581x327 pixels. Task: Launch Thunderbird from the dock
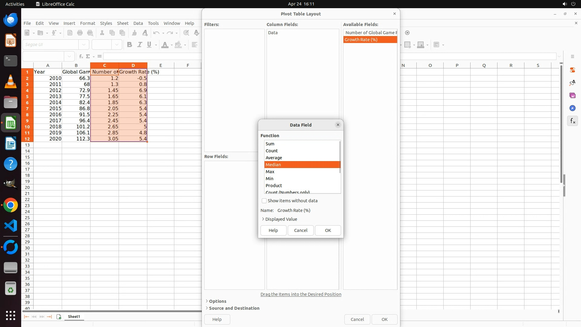point(11,20)
